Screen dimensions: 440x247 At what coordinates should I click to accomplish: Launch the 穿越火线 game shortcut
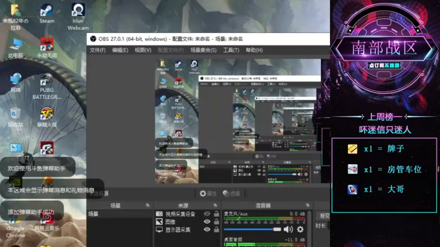47,117
